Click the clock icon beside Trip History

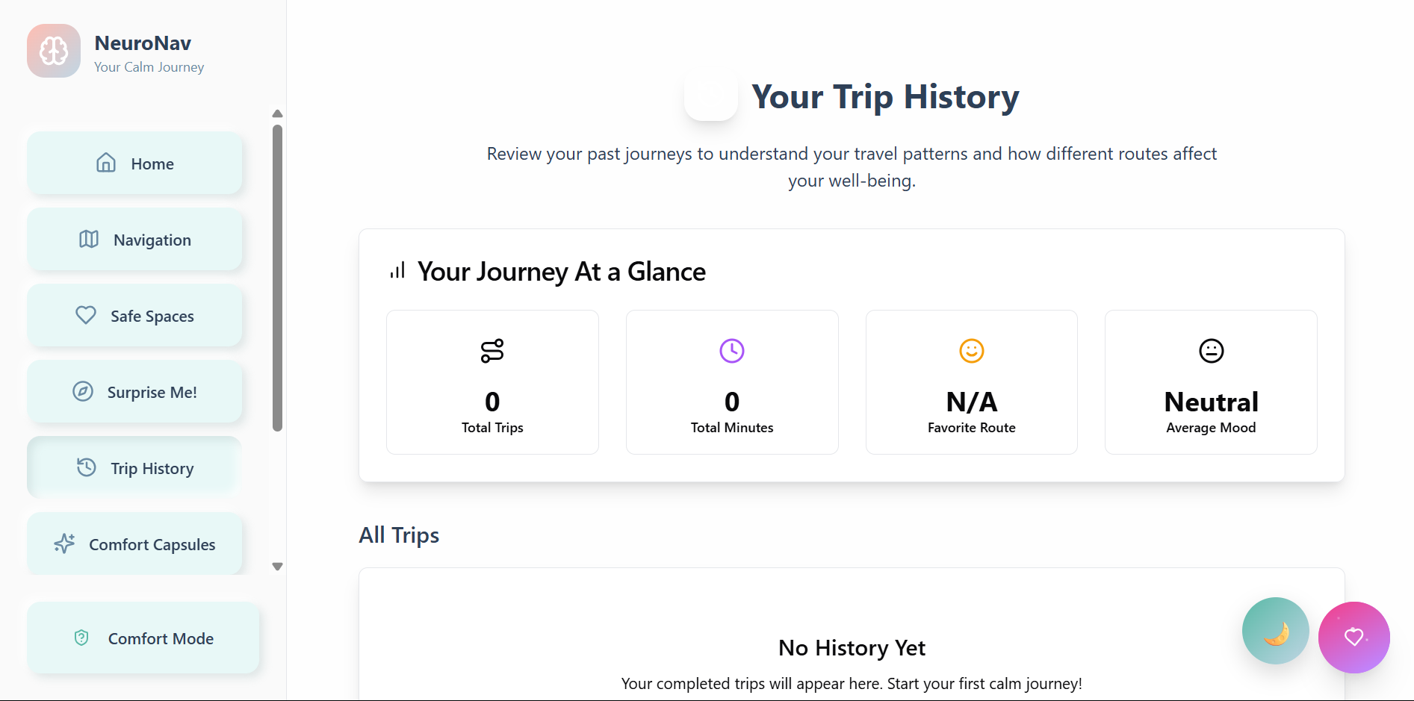(87, 467)
